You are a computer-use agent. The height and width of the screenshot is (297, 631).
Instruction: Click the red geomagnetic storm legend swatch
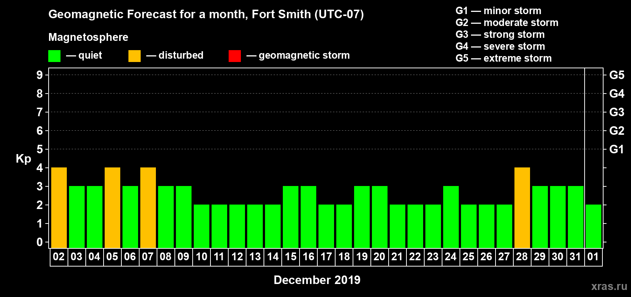pos(235,56)
